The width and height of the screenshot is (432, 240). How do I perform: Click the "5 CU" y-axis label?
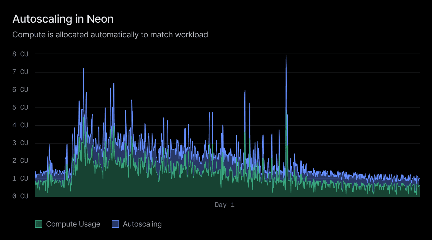click(20, 107)
